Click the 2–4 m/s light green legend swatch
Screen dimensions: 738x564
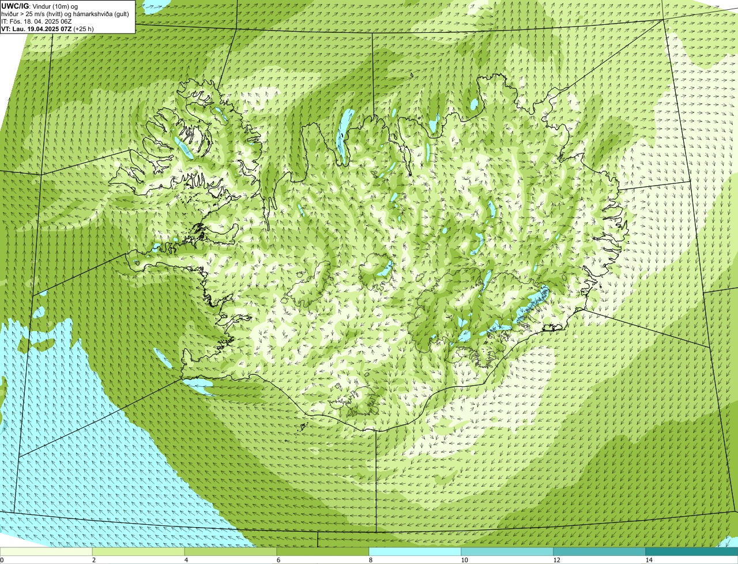pyautogui.click(x=138, y=551)
